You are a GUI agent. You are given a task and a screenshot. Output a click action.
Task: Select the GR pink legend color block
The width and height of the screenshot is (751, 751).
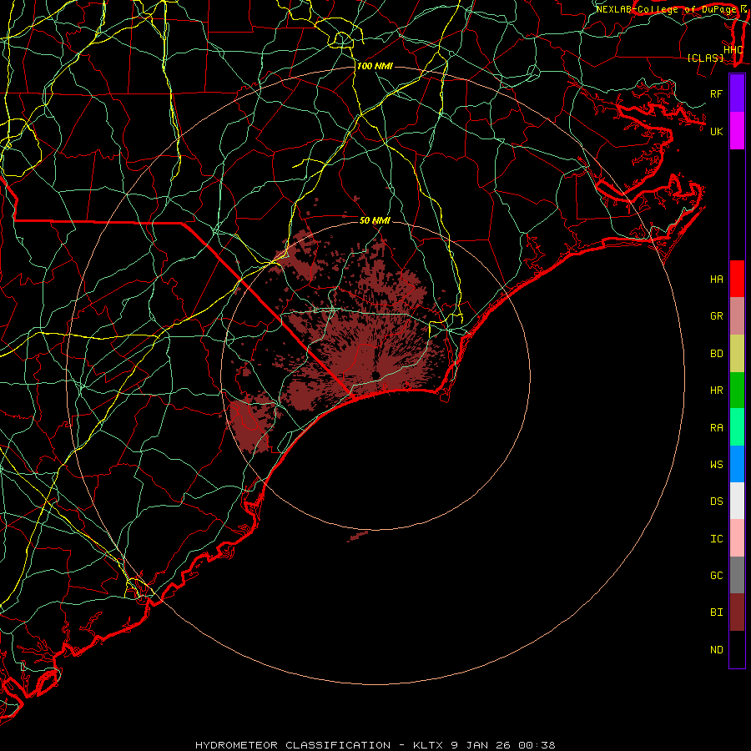pyautogui.click(x=737, y=316)
